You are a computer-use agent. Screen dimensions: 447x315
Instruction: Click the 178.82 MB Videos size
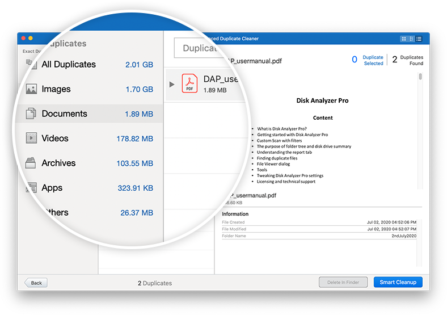135,138
